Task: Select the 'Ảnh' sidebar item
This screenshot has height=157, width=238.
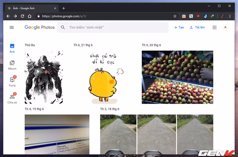Action: [x=12, y=49]
